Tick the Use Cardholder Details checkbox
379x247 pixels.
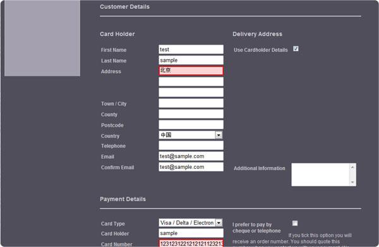click(296, 49)
